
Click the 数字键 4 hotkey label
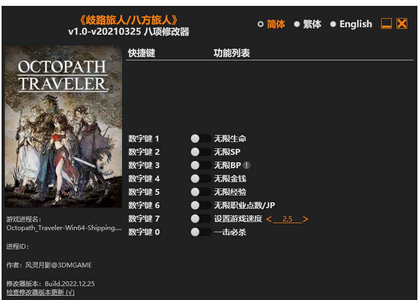[143, 179]
